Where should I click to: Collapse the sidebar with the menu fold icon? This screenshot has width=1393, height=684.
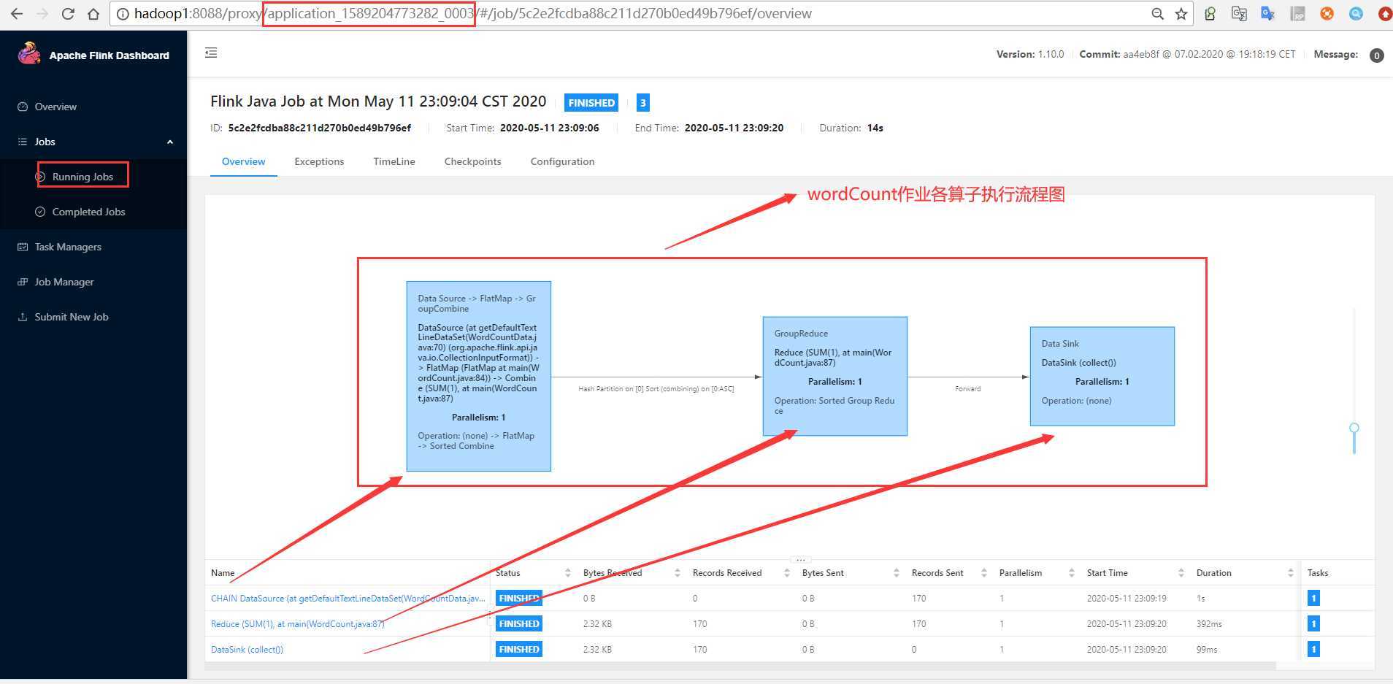[211, 53]
